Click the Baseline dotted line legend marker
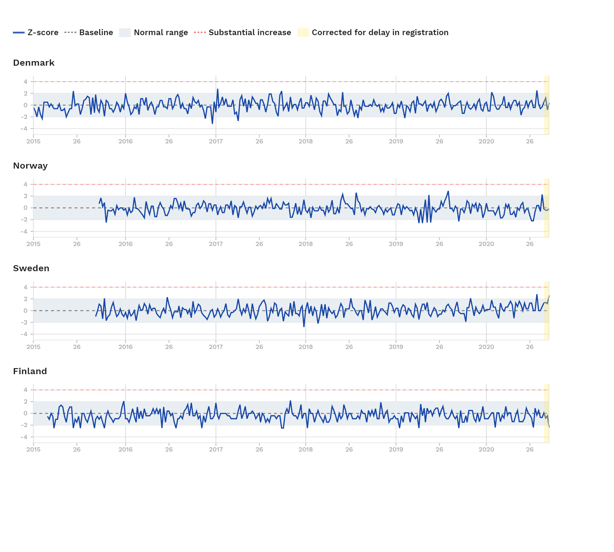Screen dimensions: 614x552 tap(70, 33)
